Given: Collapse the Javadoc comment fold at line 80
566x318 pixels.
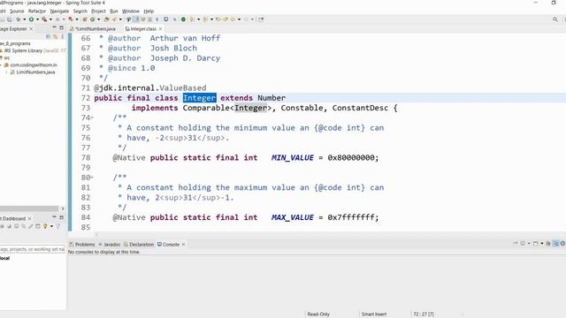Looking at the screenshot, I should (x=92, y=178).
